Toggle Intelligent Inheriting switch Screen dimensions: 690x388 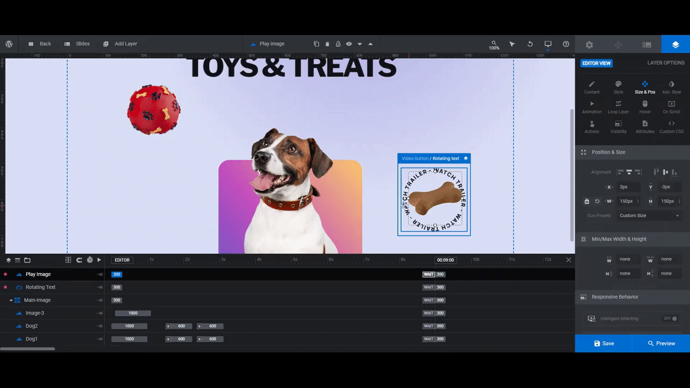671,318
